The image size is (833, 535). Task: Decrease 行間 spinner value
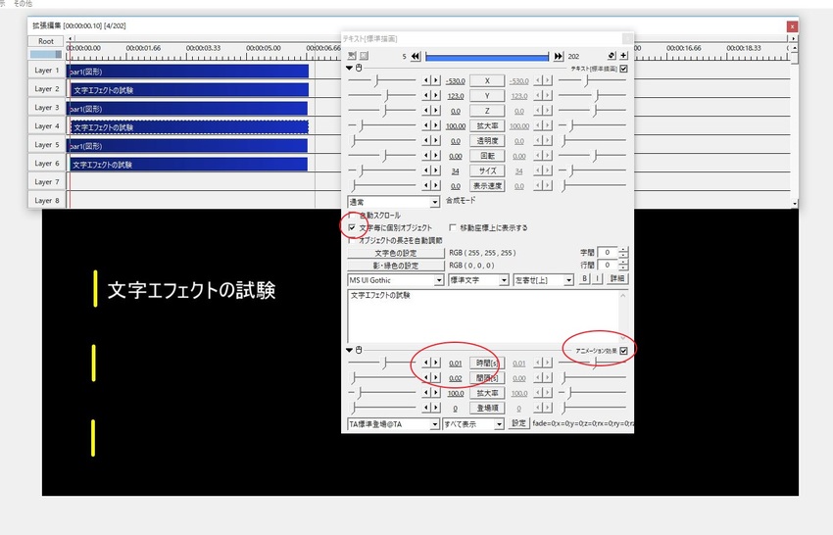[x=623, y=267]
